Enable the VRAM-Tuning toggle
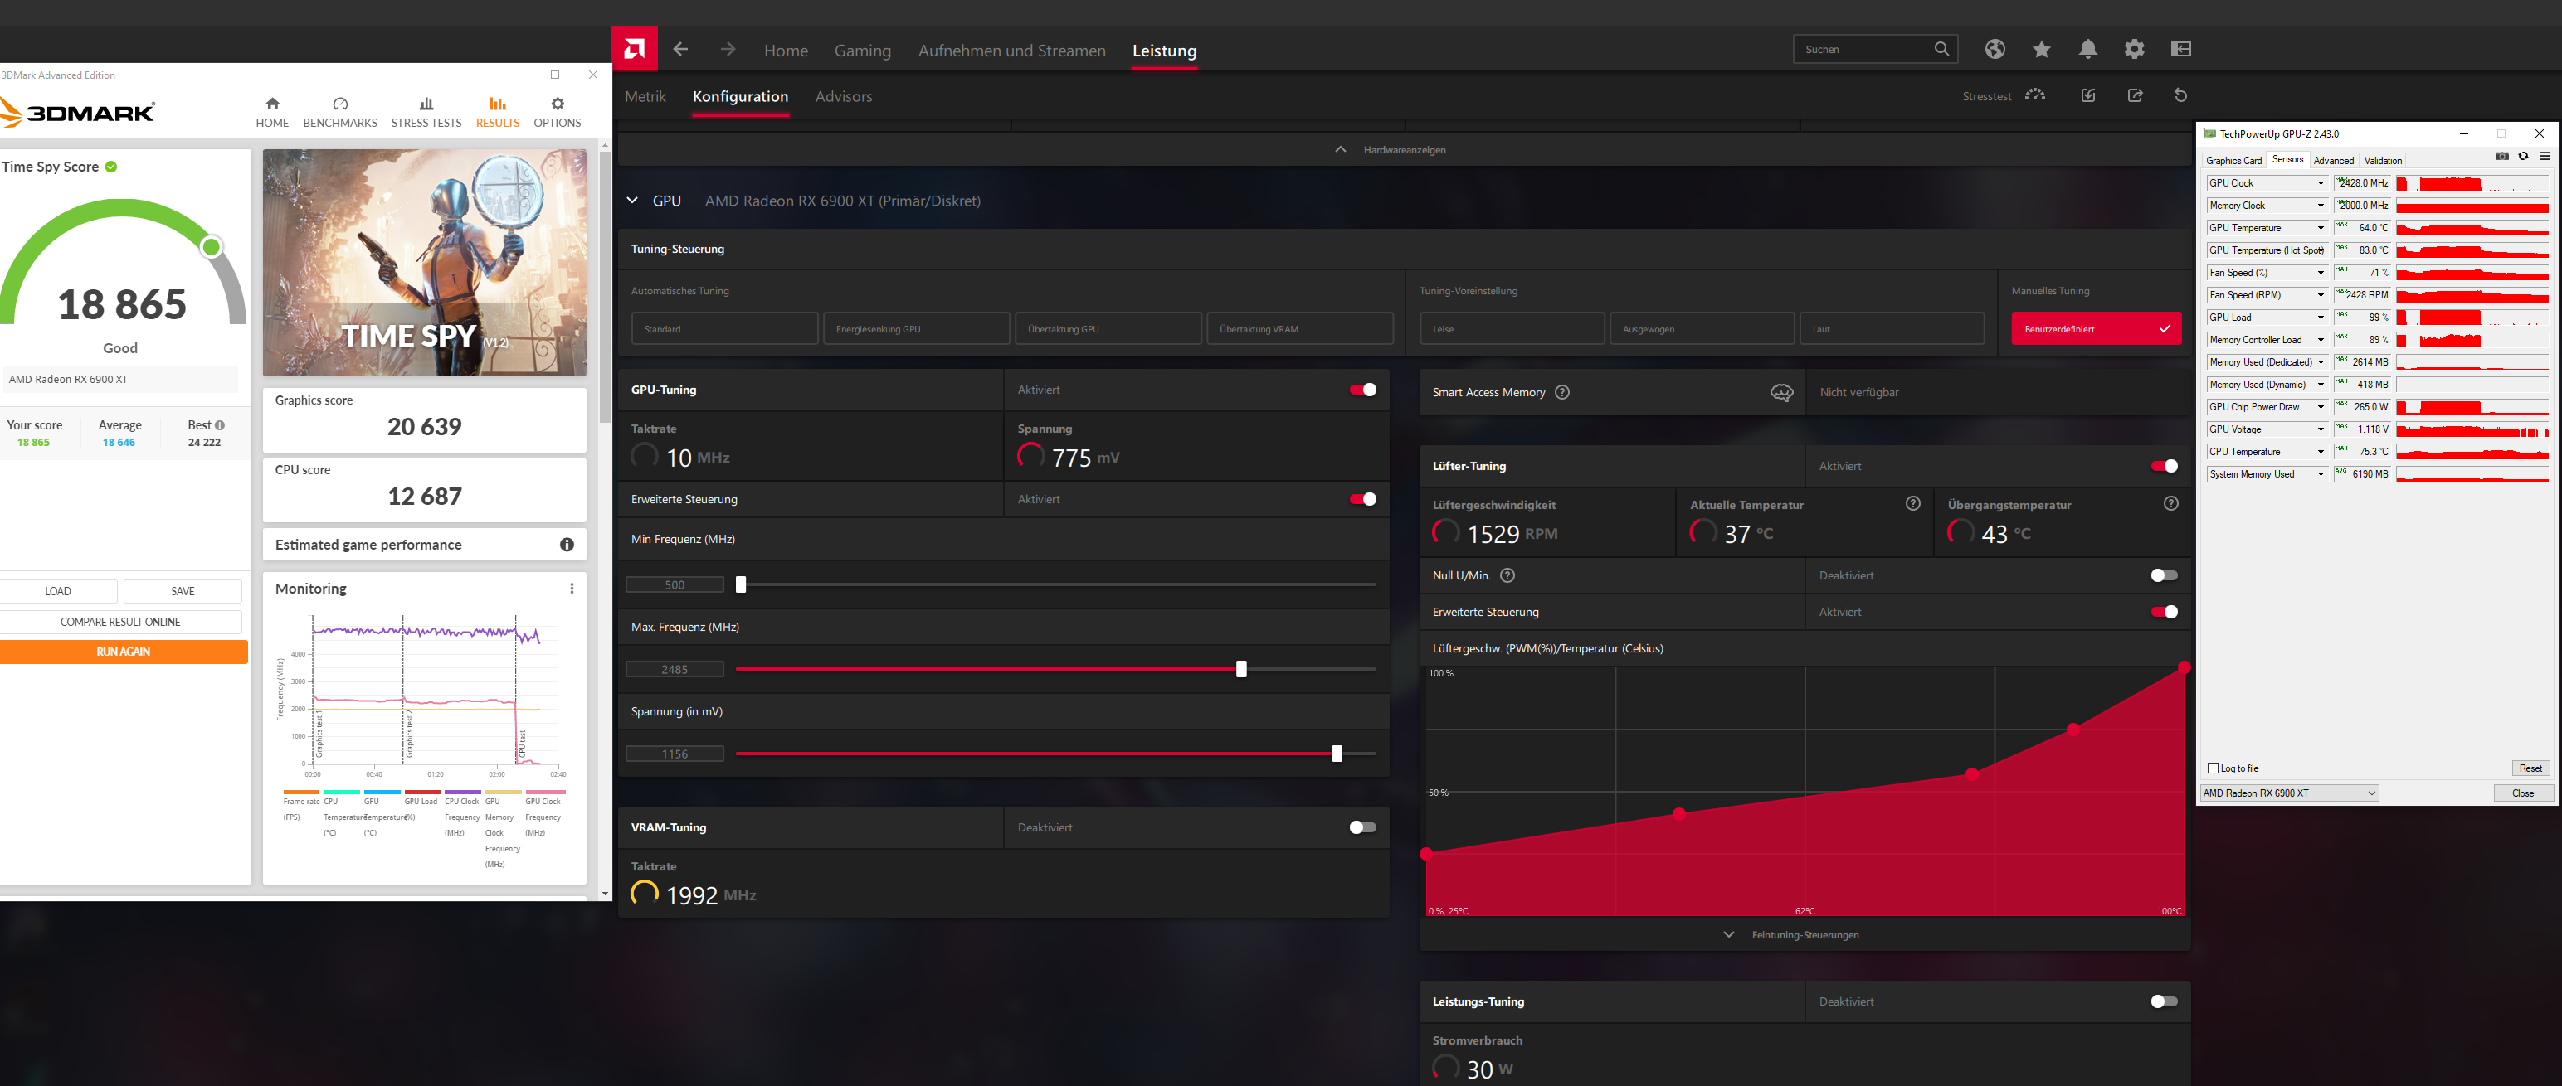The height and width of the screenshot is (1086, 2562). point(1362,827)
